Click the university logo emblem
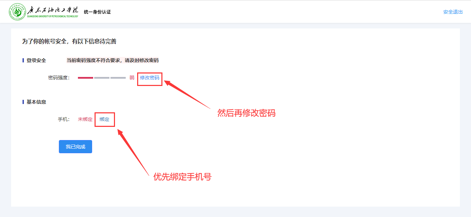 coord(17,12)
